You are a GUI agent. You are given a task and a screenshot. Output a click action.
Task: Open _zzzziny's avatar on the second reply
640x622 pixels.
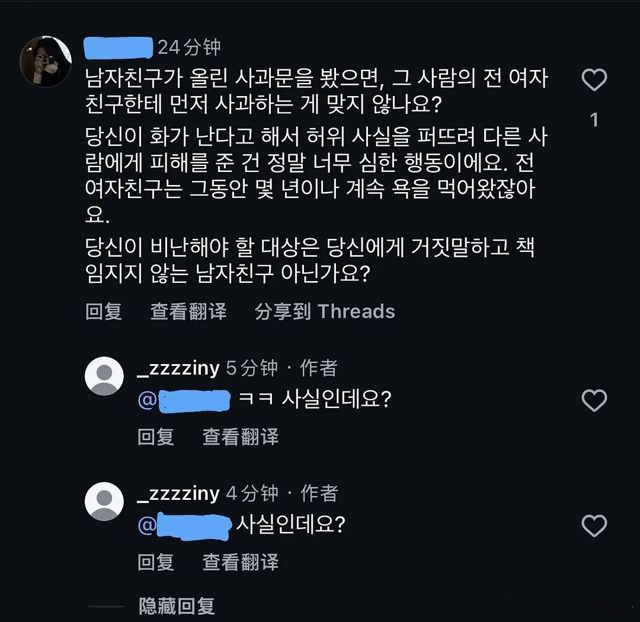click(x=104, y=501)
